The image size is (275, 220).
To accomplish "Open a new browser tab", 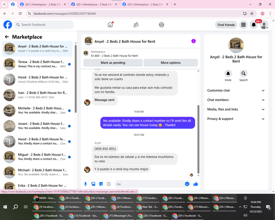I will pyautogui.click(x=175, y=4).
